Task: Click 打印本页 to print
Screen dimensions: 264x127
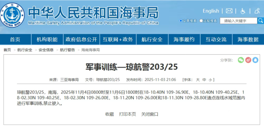Action: (x=127, y=114)
